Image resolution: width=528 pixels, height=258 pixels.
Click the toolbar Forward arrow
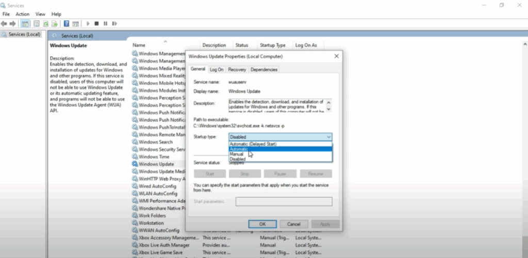click(13, 24)
